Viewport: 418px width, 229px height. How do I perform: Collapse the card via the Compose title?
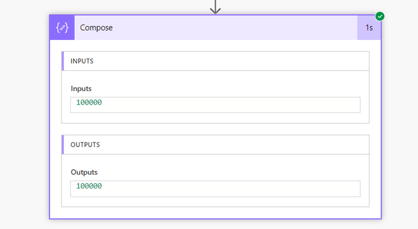click(x=96, y=28)
